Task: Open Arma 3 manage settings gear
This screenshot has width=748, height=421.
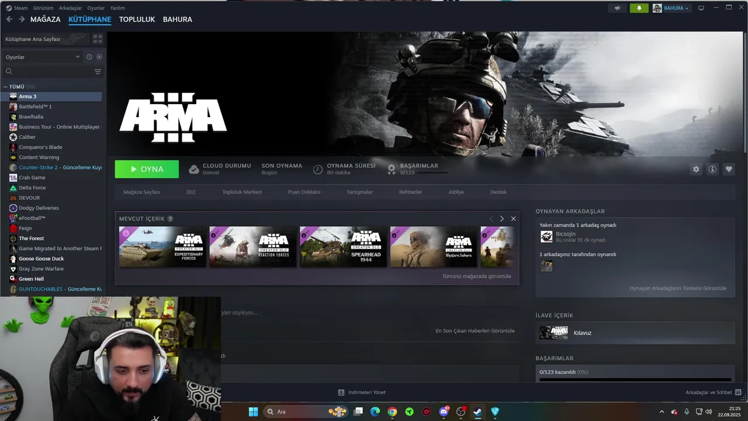Action: (x=696, y=169)
